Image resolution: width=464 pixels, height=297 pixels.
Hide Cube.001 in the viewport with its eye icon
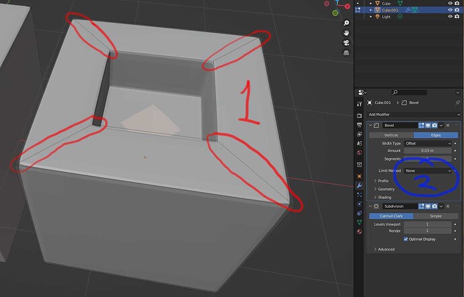450,10
